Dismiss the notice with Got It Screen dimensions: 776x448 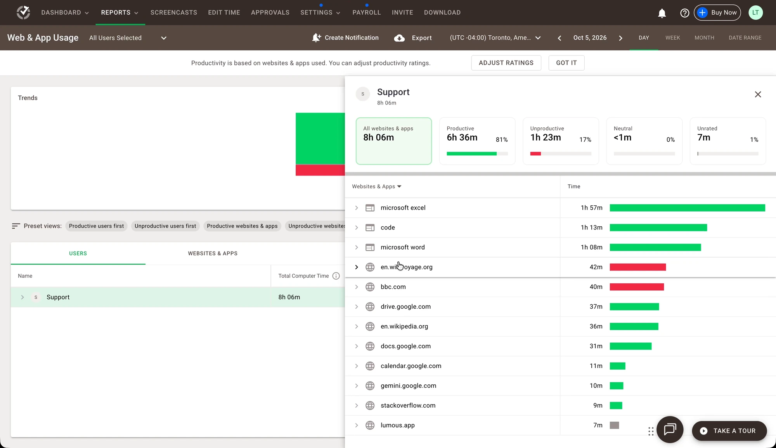click(x=566, y=63)
